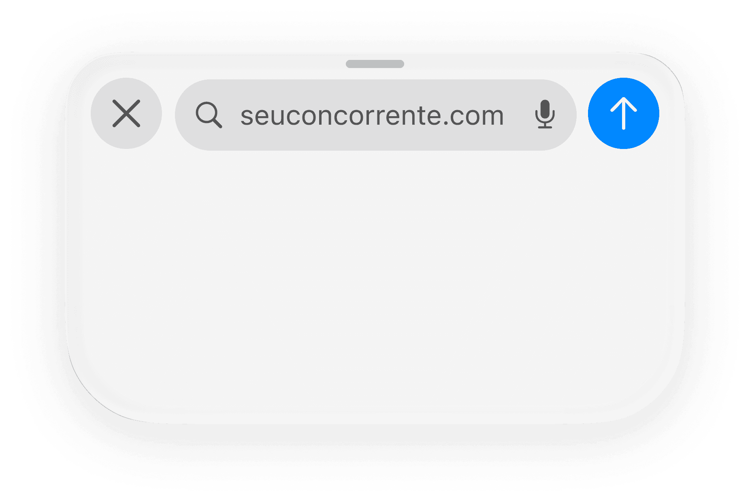Activate the microphone voice input icon
The height and width of the screenshot is (502, 750).
545,114
